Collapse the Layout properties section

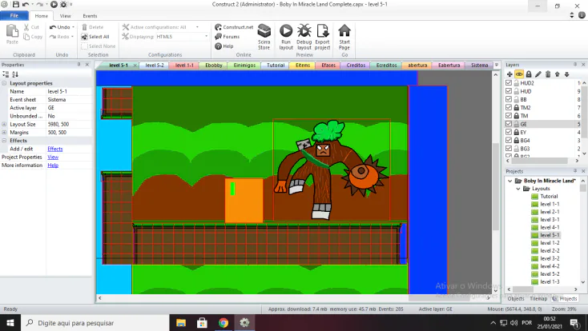point(4,83)
